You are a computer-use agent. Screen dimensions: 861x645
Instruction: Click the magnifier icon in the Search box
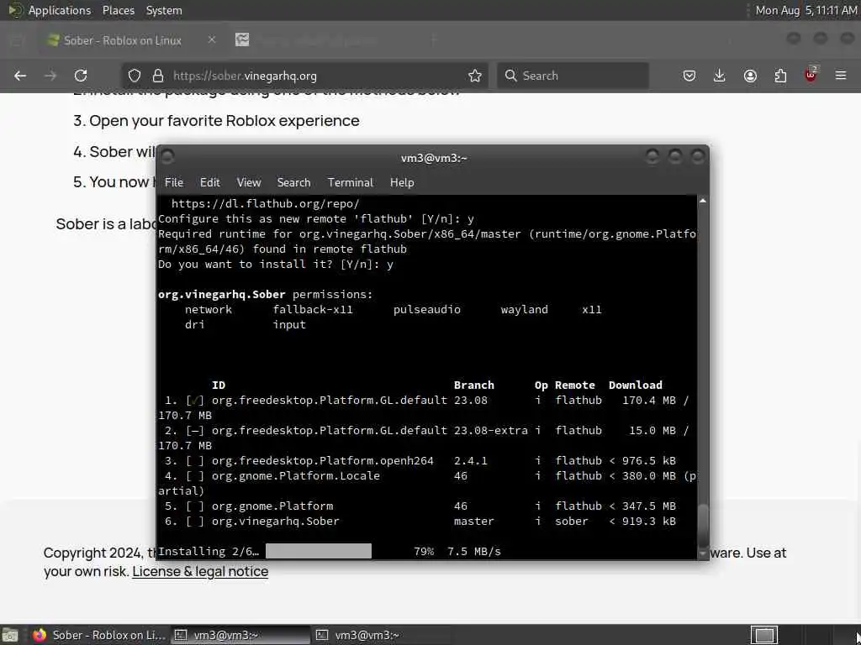[x=510, y=76]
